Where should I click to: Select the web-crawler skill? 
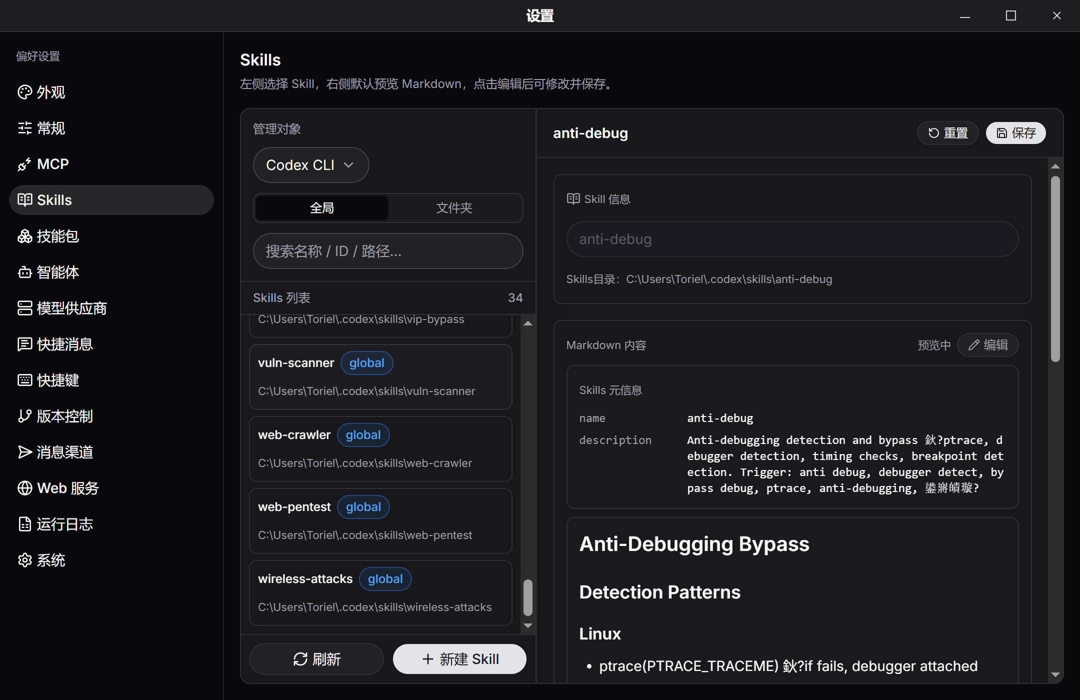click(x=380, y=449)
